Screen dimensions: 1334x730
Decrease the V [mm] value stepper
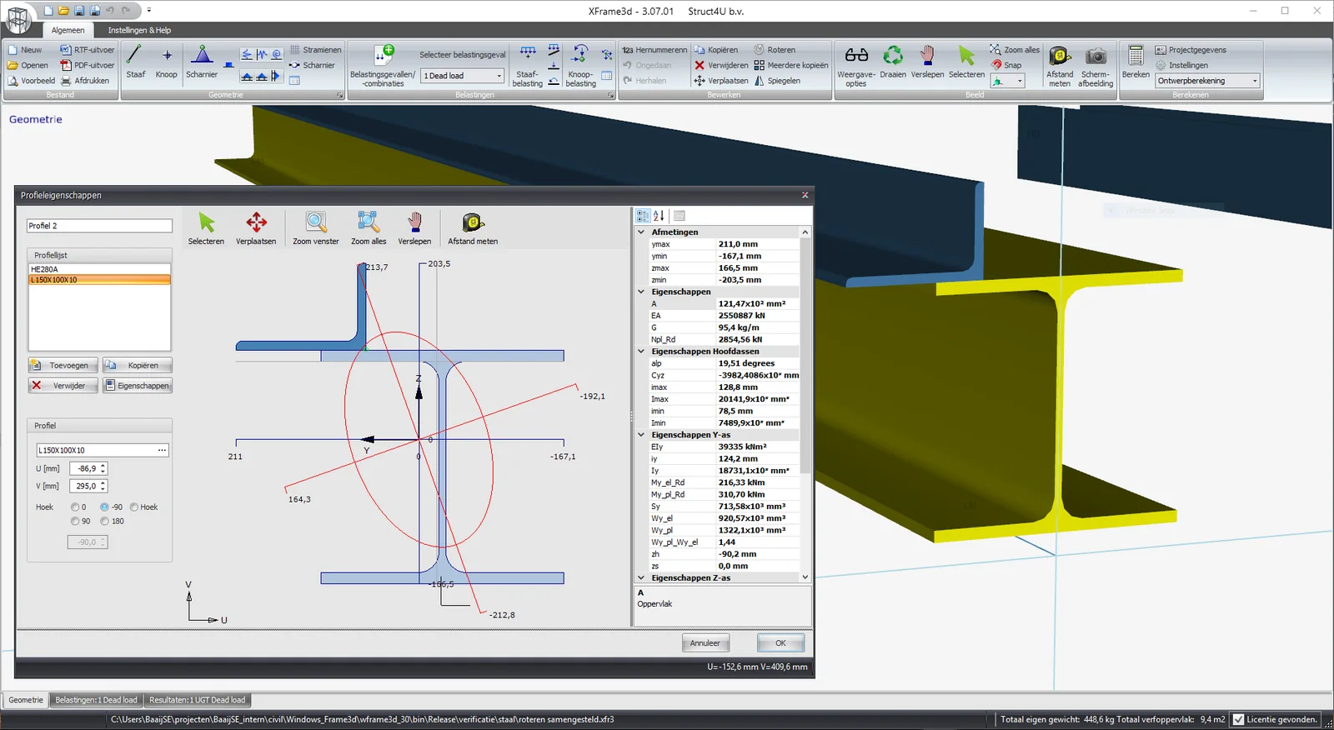(x=103, y=489)
